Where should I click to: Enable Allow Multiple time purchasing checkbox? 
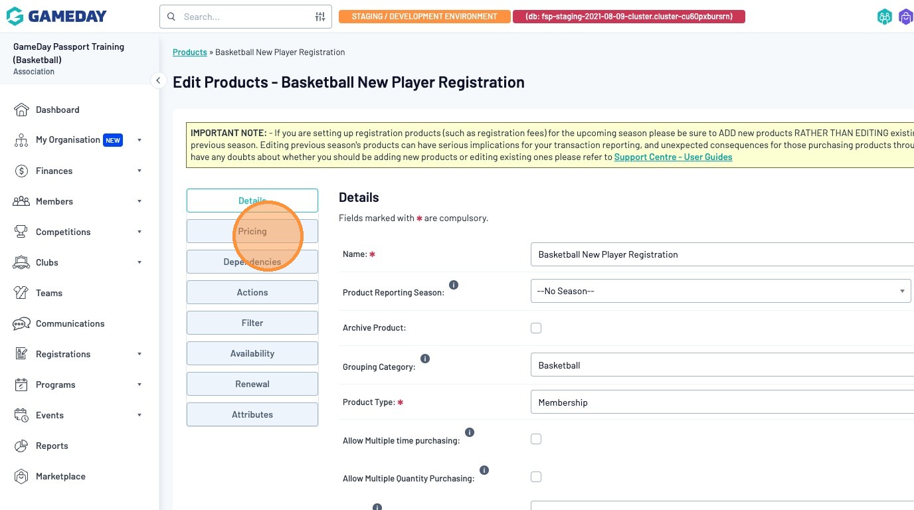(536, 439)
